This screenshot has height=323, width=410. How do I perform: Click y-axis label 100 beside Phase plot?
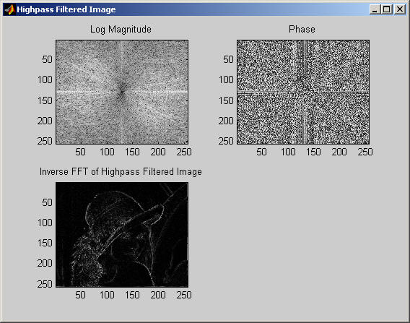pyautogui.click(x=226, y=79)
